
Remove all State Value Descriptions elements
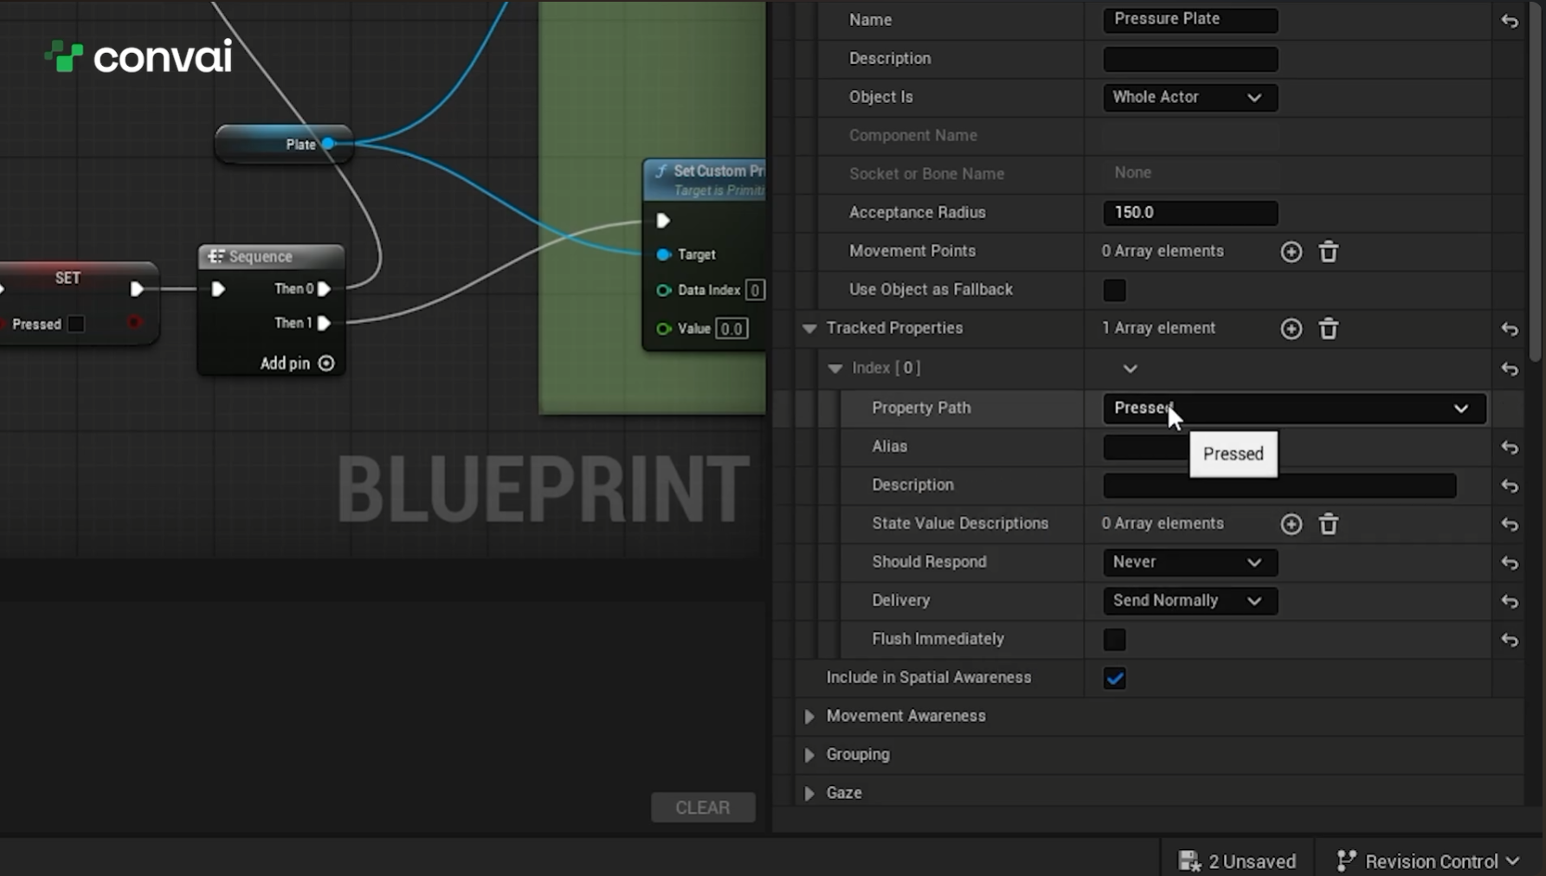click(x=1329, y=525)
